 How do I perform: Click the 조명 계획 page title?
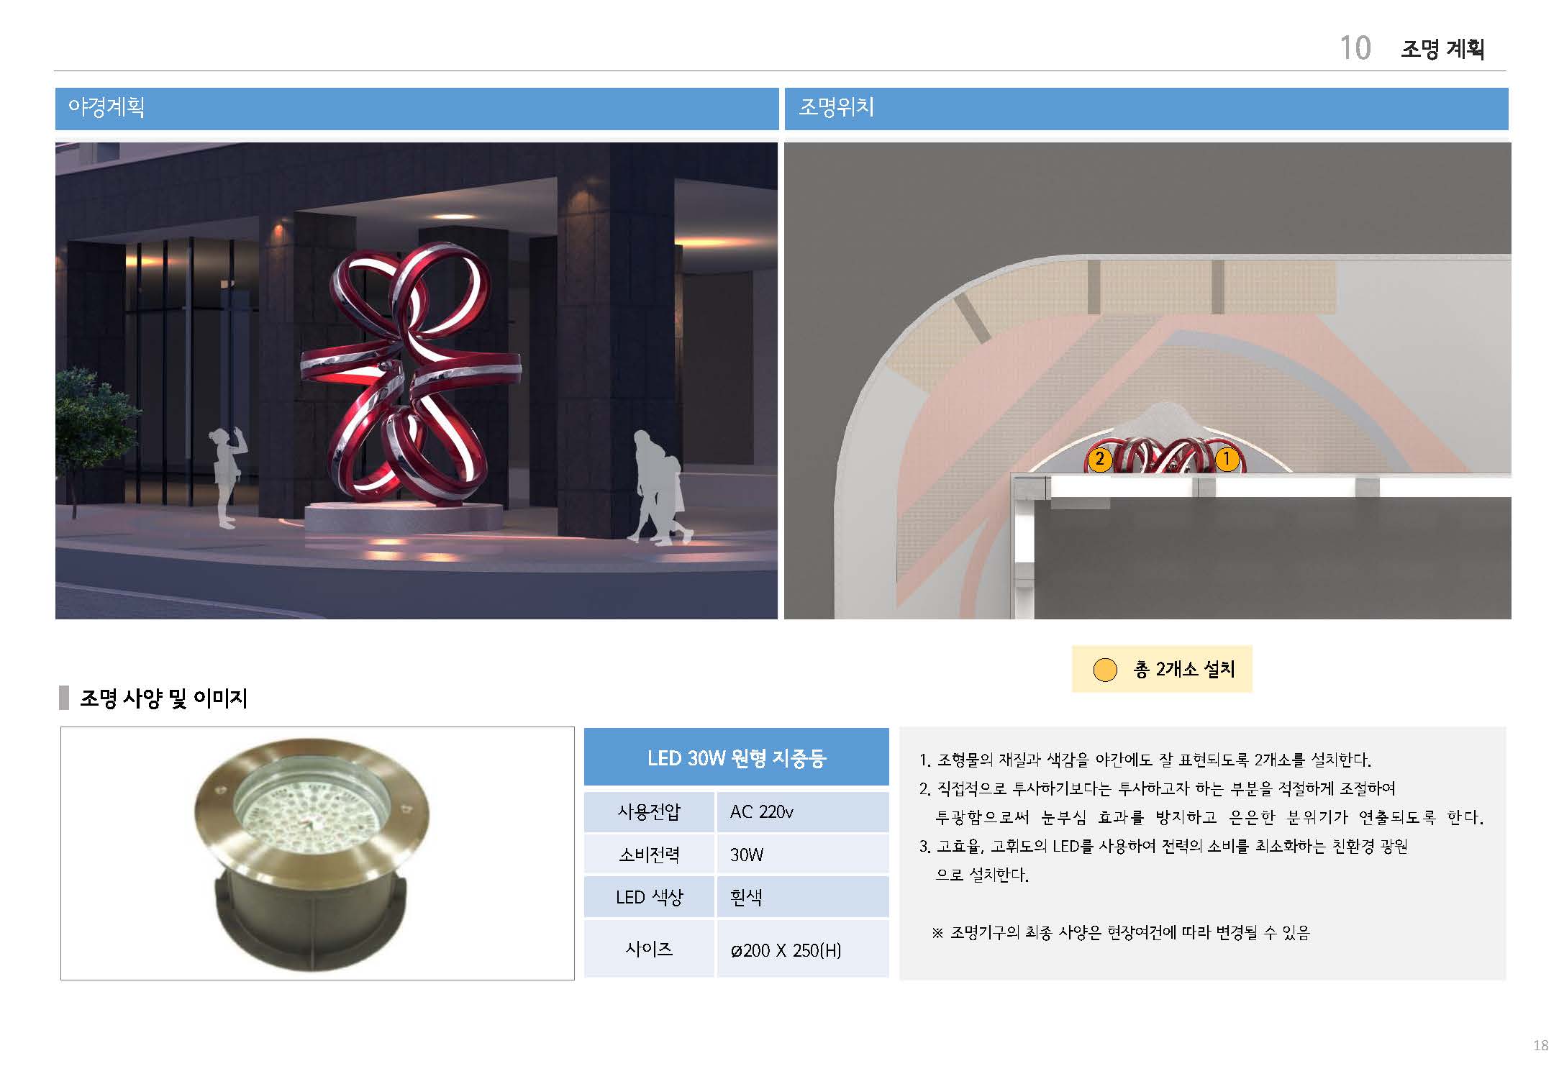coord(1442,49)
